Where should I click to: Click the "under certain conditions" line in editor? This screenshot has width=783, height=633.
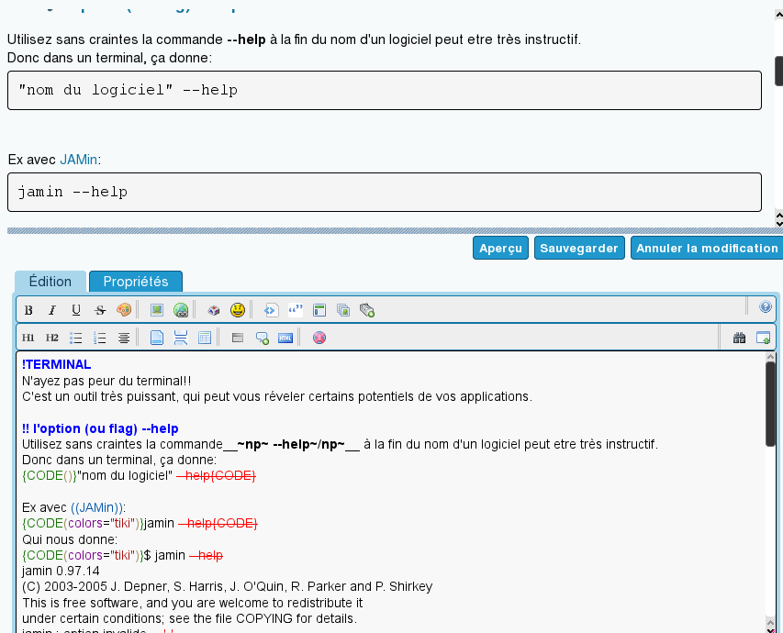[190, 618]
